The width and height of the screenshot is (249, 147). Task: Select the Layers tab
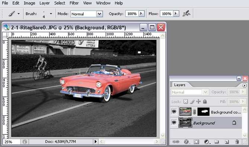(180, 85)
